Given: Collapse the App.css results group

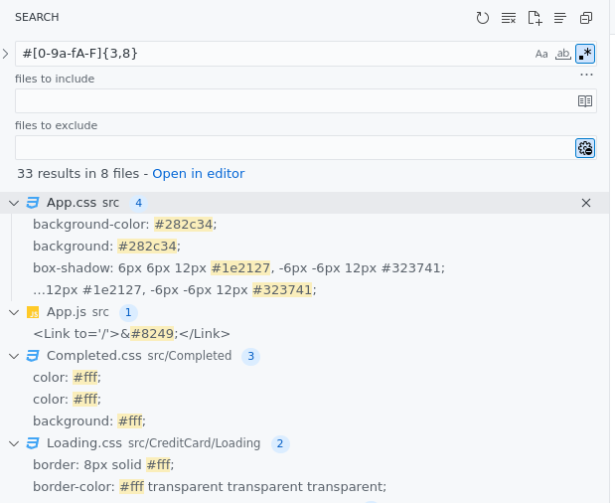Looking at the screenshot, I should tap(14, 203).
